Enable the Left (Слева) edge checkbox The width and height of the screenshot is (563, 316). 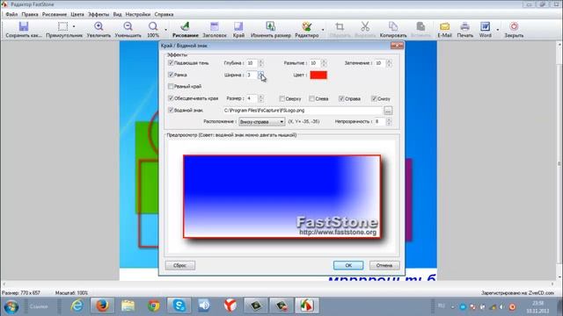pos(311,98)
